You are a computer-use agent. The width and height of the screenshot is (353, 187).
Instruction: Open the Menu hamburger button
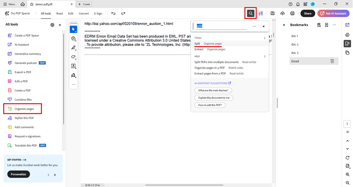(x=9, y=4)
